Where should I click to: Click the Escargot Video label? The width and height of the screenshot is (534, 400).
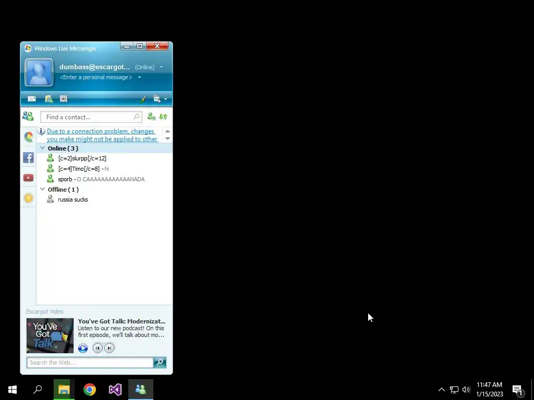tap(45, 311)
